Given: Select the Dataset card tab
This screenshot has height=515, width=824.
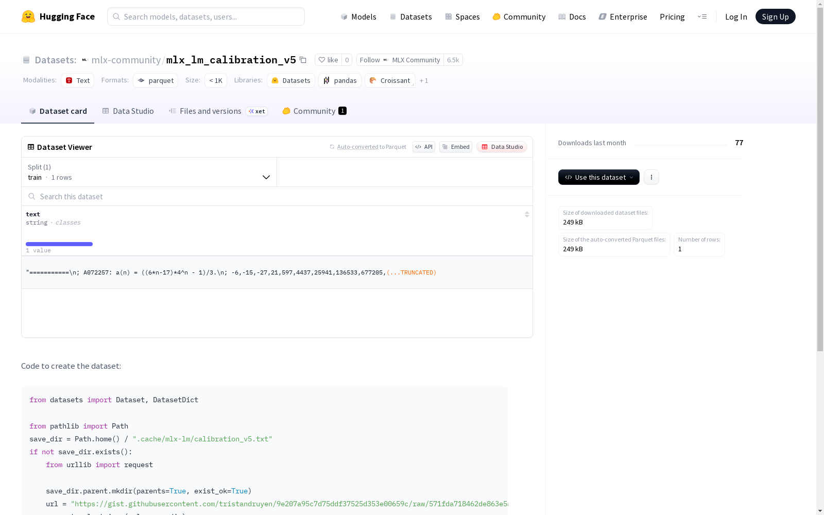Looking at the screenshot, I should (x=58, y=111).
